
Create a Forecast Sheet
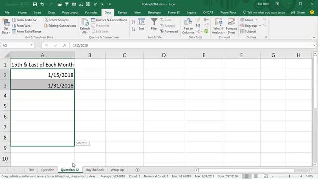pos(231,26)
